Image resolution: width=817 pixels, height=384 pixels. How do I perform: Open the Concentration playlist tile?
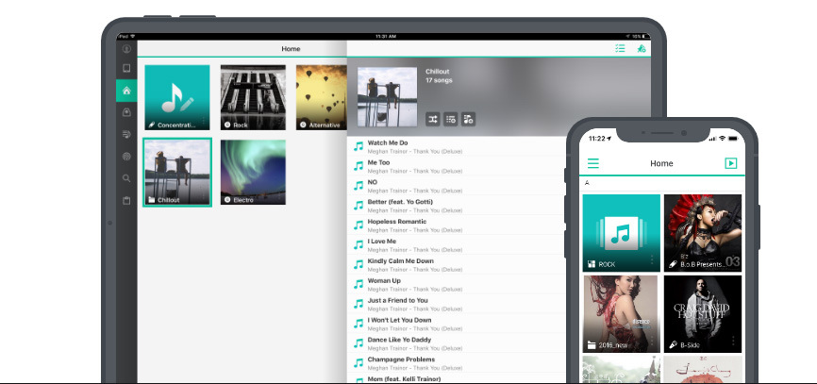[177, 97]
